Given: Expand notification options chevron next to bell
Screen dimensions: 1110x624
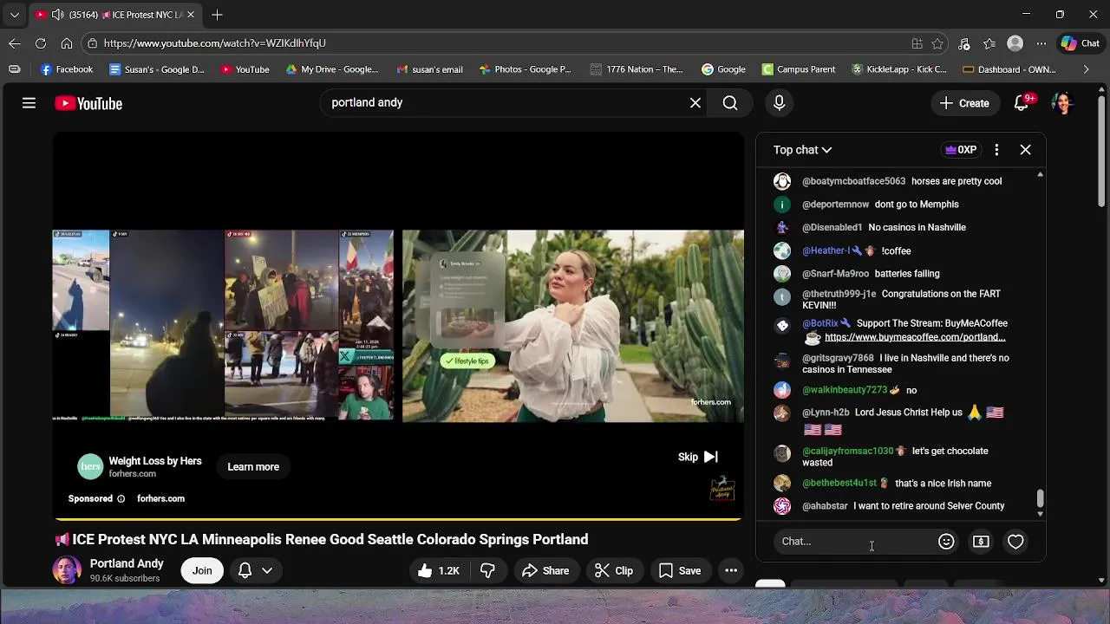Looking at the screenshot, I should (x=267, y=570).
